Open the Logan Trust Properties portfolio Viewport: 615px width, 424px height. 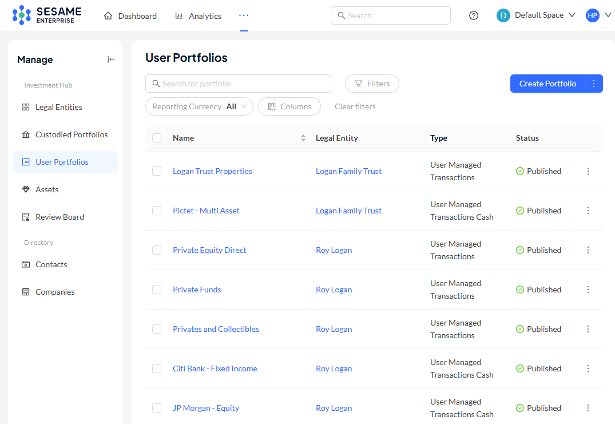[213, 171]
